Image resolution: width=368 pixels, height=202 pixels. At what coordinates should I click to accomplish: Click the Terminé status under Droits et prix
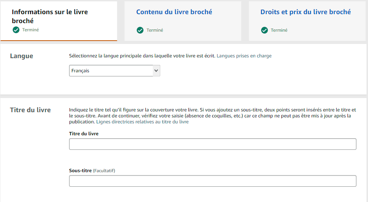(x=279, y=30)
